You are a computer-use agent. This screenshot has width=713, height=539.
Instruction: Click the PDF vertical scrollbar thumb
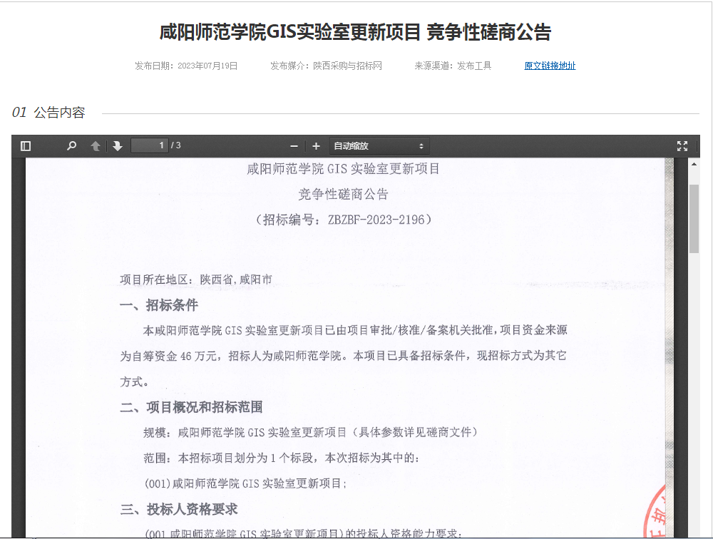pyautogui.click(x=694, y=218)
